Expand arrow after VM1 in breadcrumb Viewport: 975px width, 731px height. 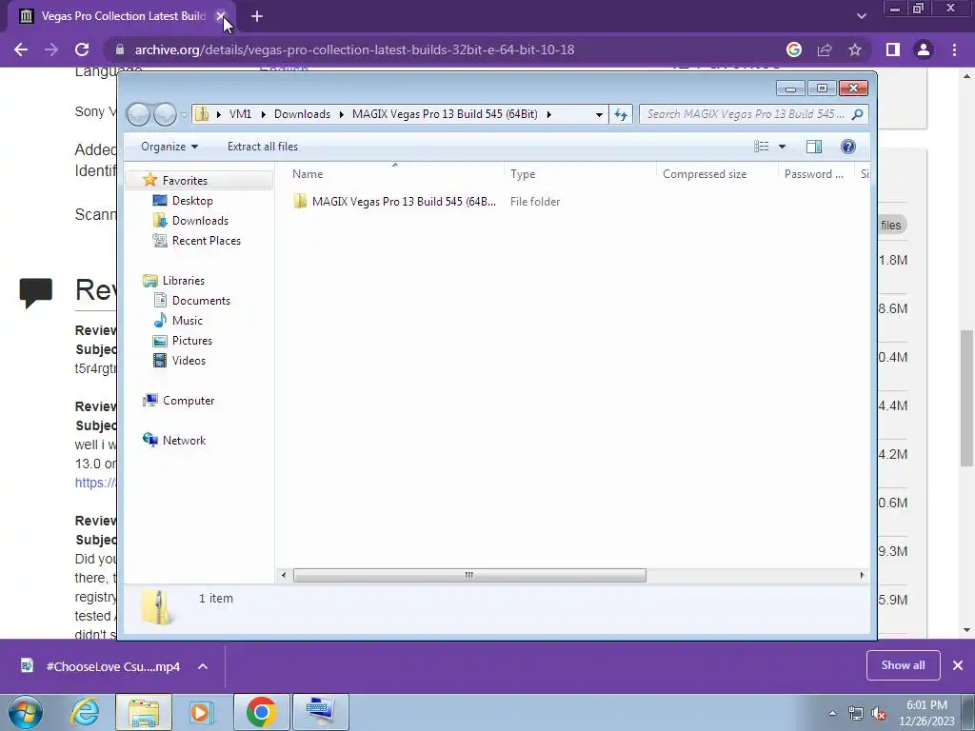pos(263,114)
